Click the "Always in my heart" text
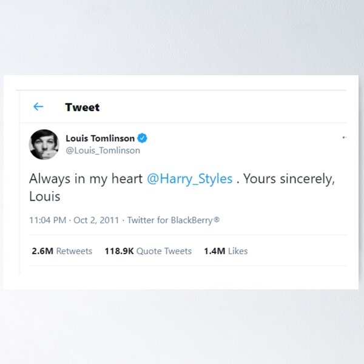The height and width of the screenshot is (364, 364). pos(86,179)
